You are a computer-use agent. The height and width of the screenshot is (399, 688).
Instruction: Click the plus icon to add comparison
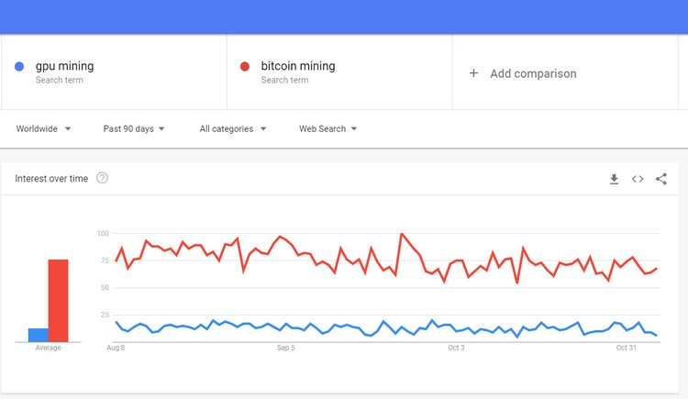tap(473, 73)
